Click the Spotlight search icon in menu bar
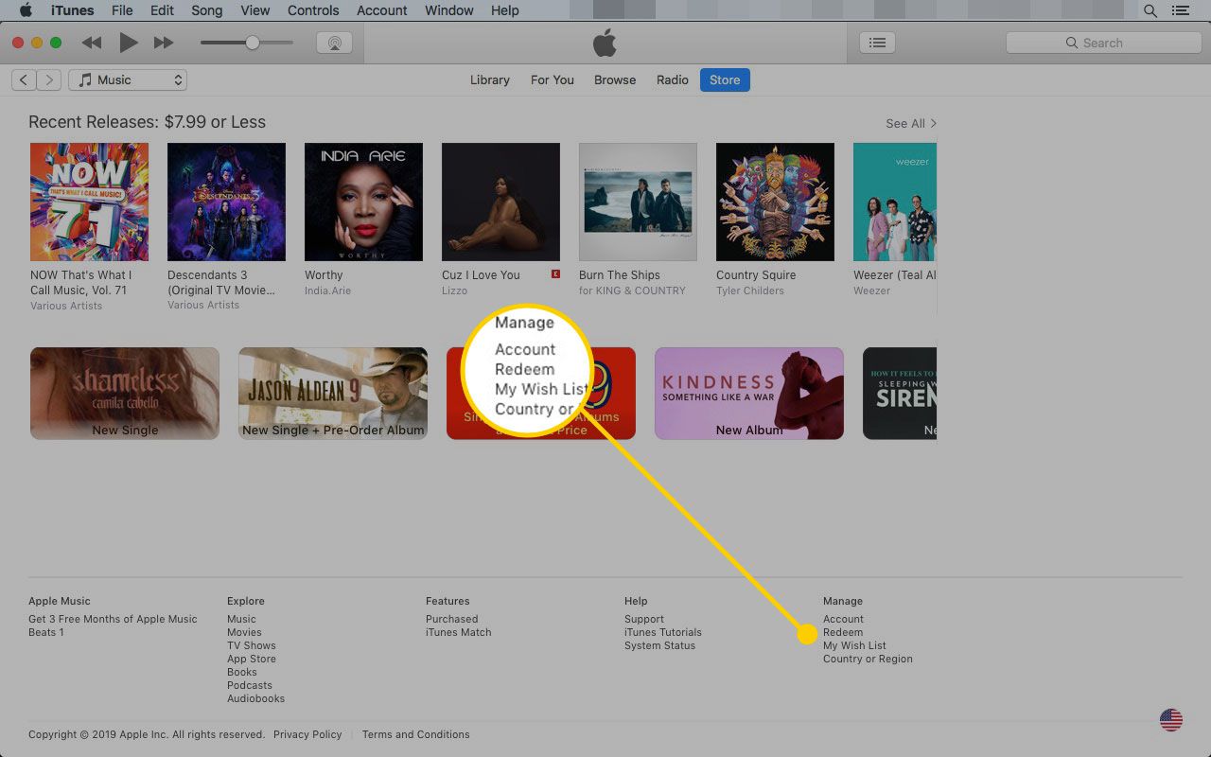Image resolution: width=1211 pixels, height=757 pixels. coord(1150,10)
